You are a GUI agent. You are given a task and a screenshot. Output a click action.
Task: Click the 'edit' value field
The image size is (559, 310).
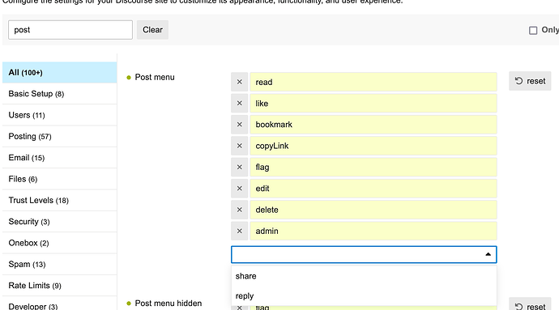[373, 189]
